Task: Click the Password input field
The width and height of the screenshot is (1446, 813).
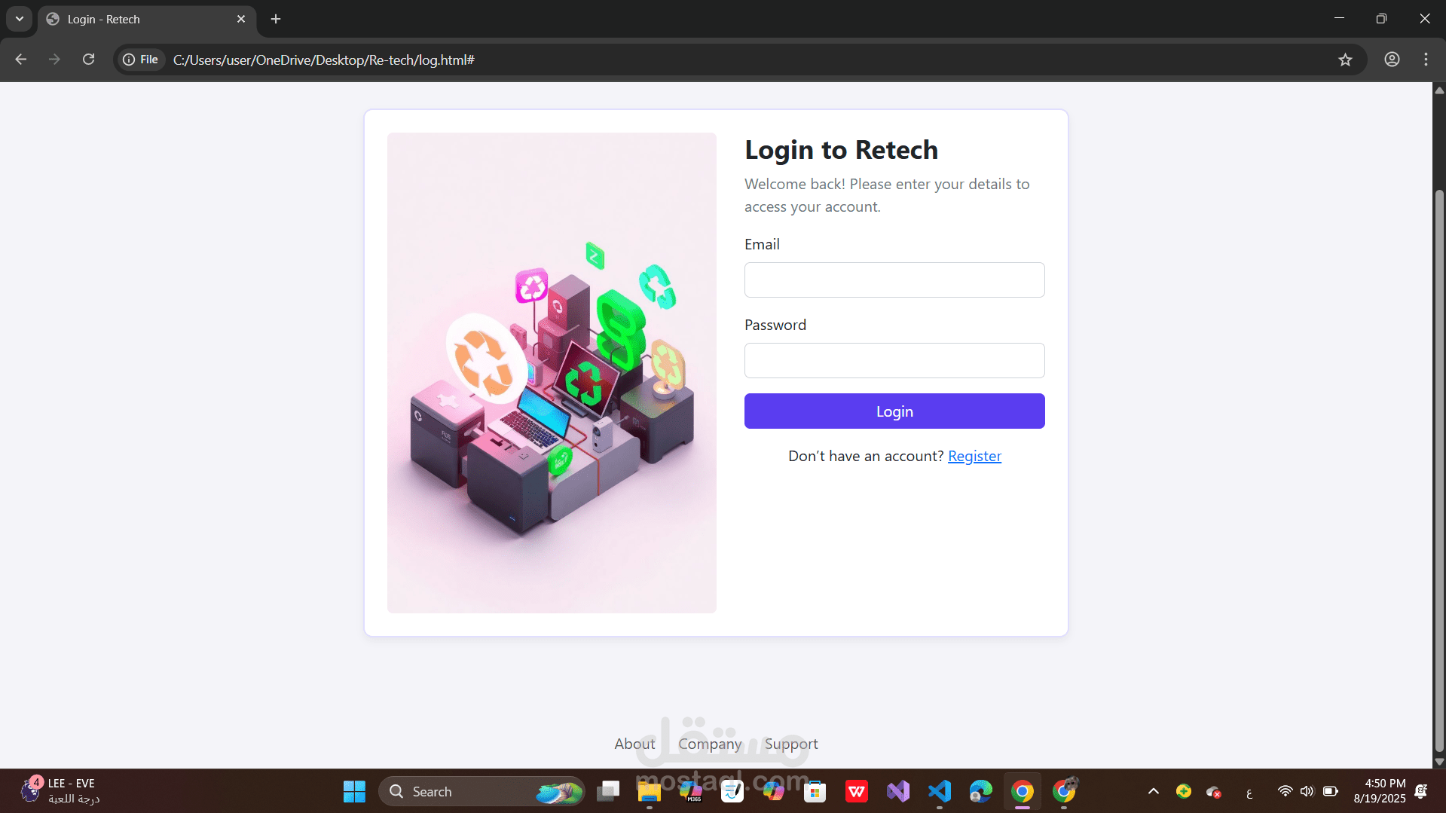Action: [894, 360]
